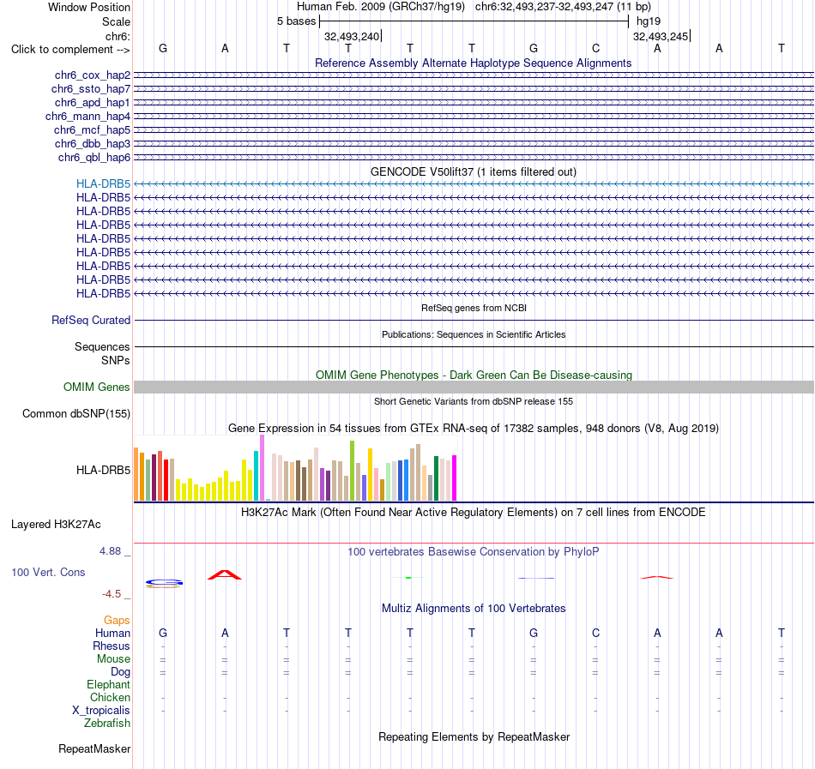Click the blue G logo in PhyloP track
The image size is (815, 769).
pos(164,583)
